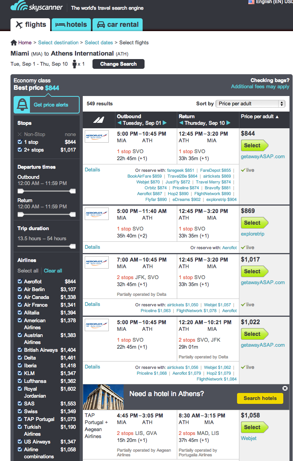Click the Aeroflot logo on $869 flight

point(97,214)
